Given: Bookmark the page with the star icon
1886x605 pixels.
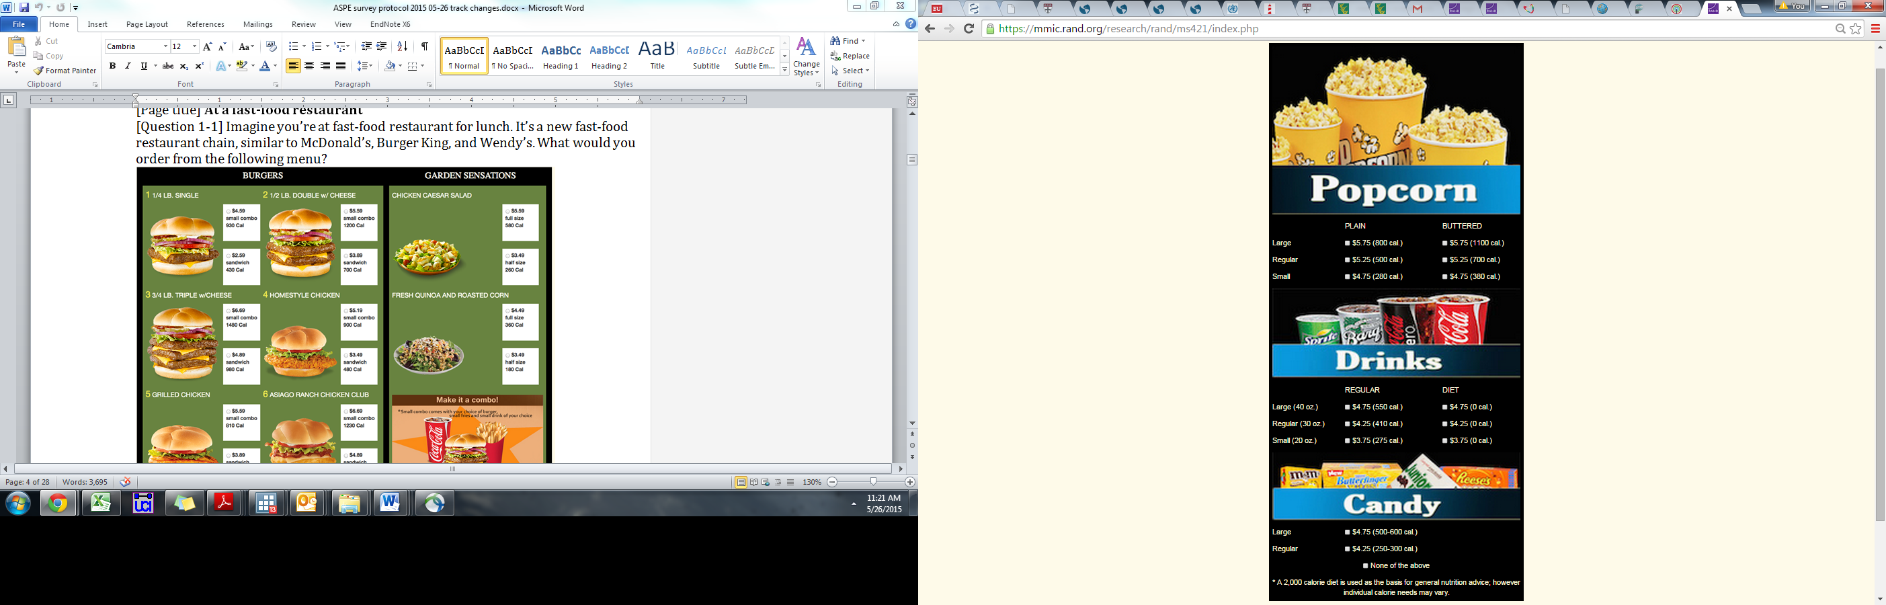Looking at the screenshot, I should coord(1856,30).
